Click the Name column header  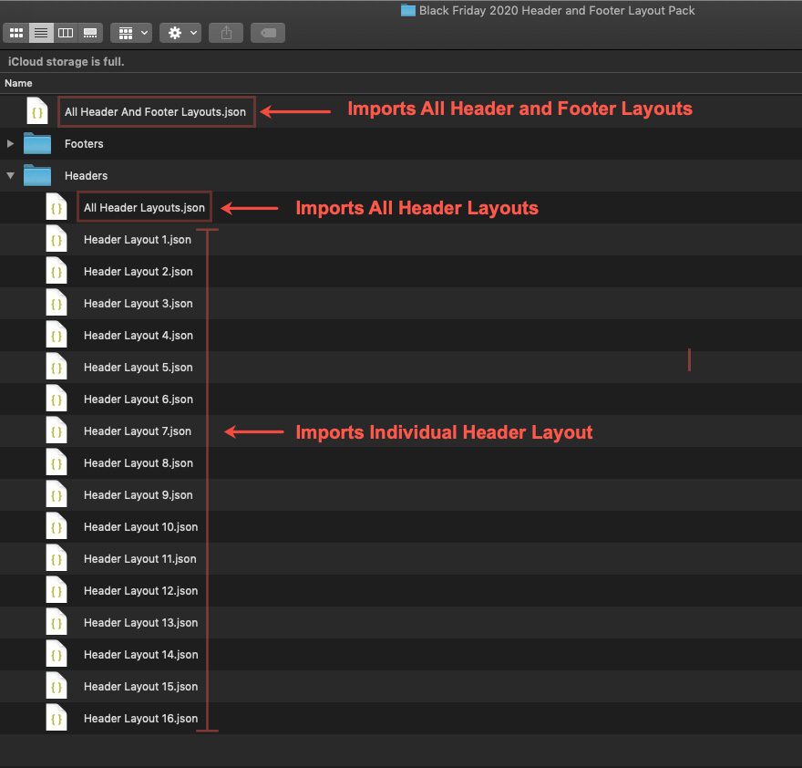click(x=18, y=83)
